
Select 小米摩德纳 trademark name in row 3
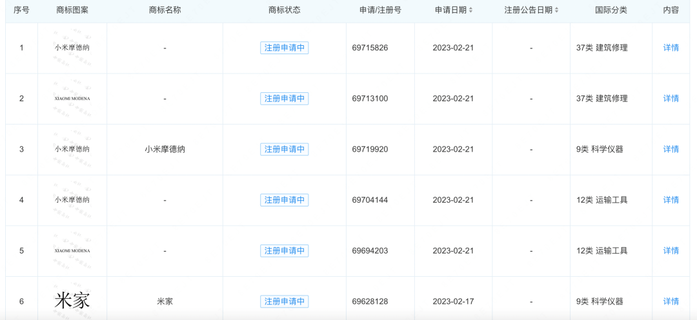(x=165, y=149)
